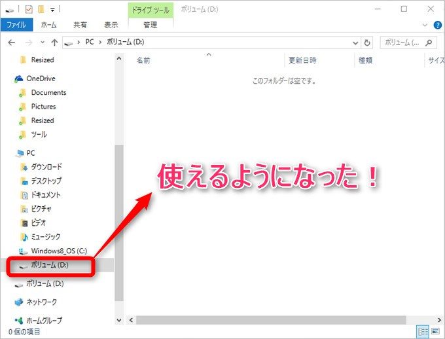Open the デスクトップ folder
The height and width of the screenshot is (339, 445).
click(x=46, y=181)
